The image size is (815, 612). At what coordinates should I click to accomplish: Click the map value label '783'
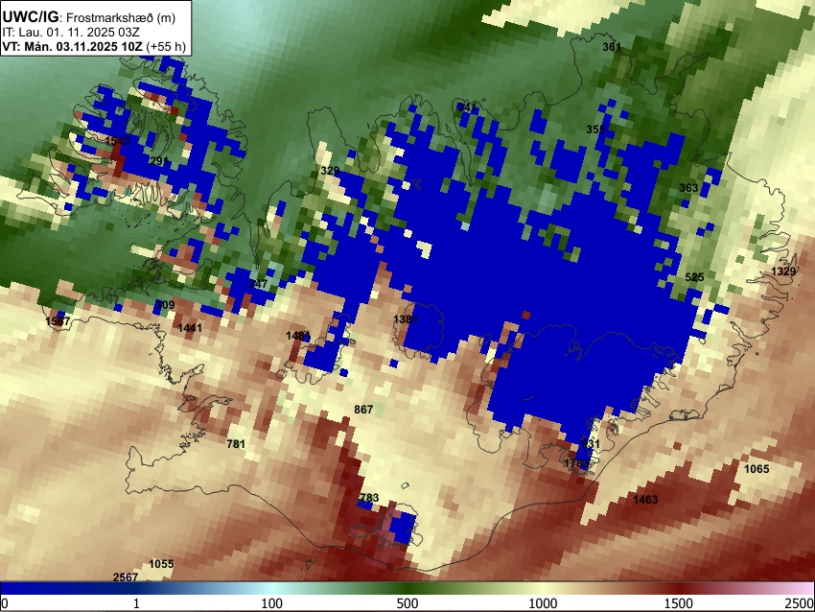coord(369,498)
